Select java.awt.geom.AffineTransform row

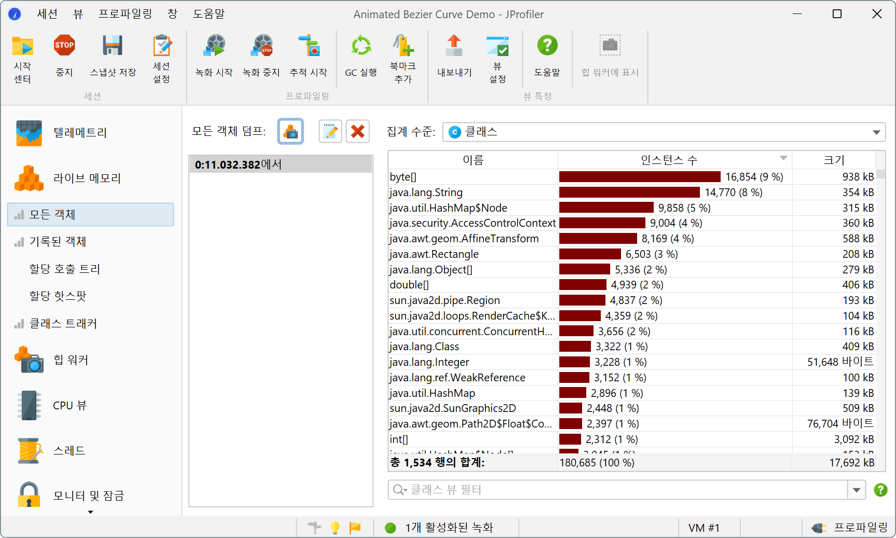pos(632,239)
